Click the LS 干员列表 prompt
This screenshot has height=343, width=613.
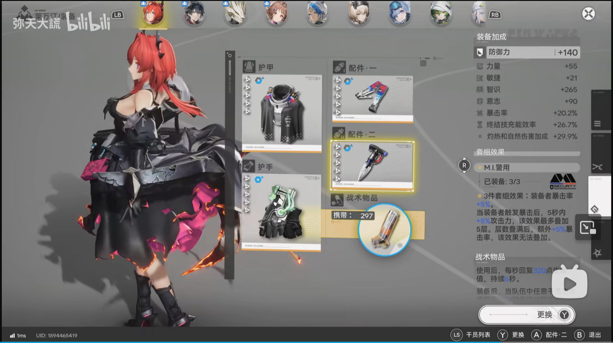tap(471, 335)
